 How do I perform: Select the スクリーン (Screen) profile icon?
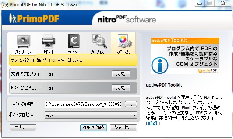click(x=23, y=44)
